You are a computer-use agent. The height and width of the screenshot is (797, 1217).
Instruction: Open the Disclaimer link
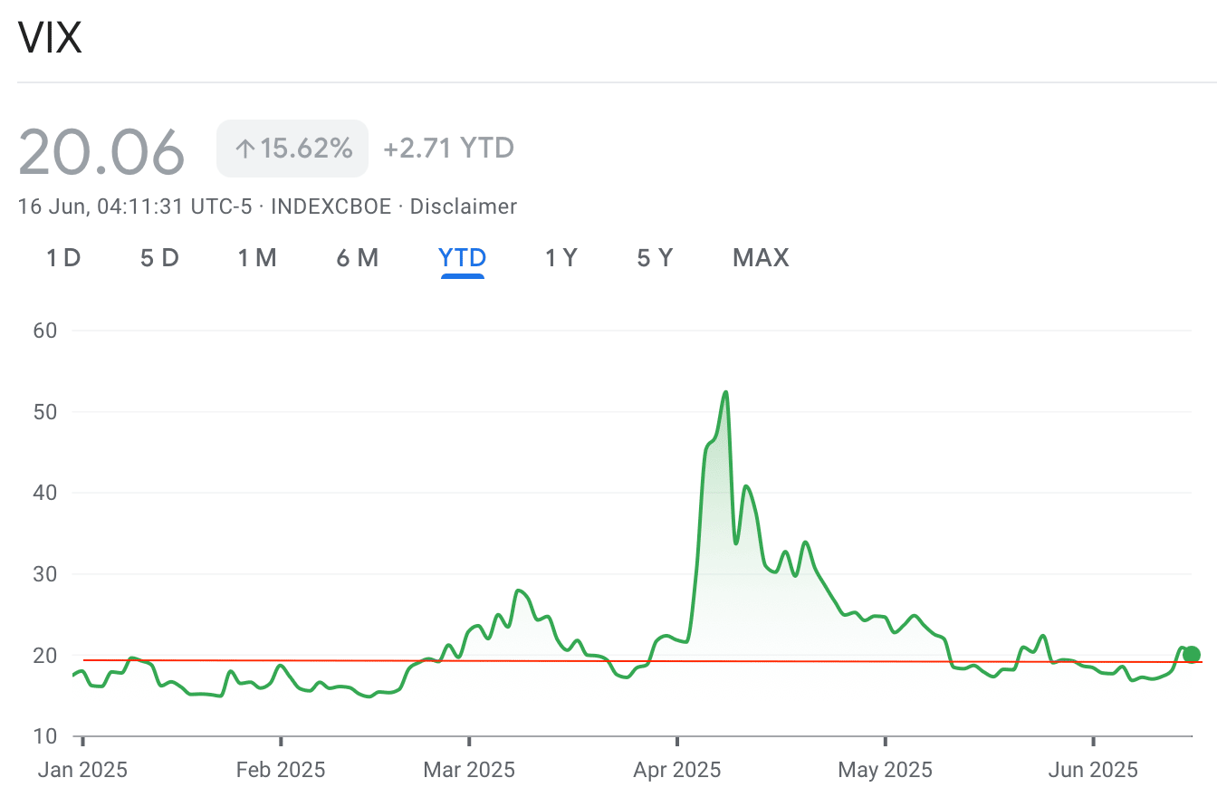coord(464,206)
